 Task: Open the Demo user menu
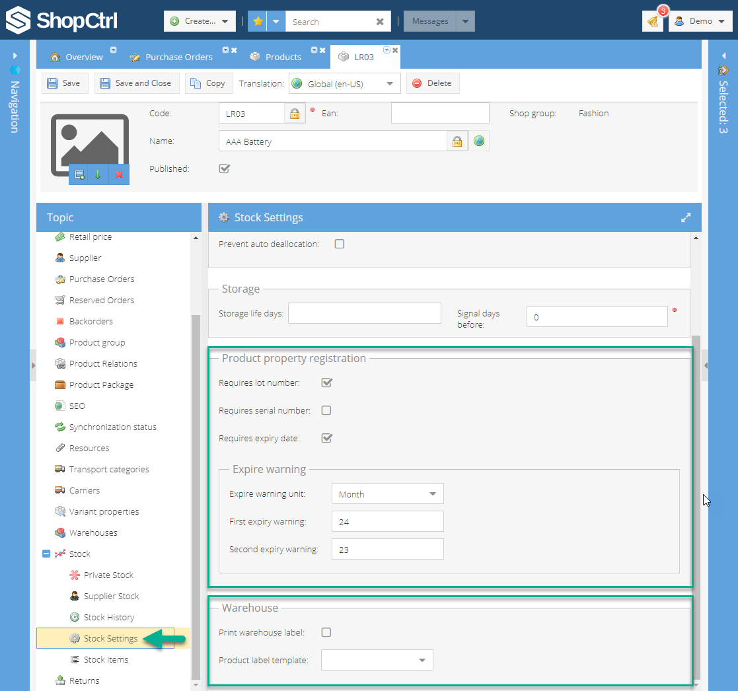[x=700, y=21]
